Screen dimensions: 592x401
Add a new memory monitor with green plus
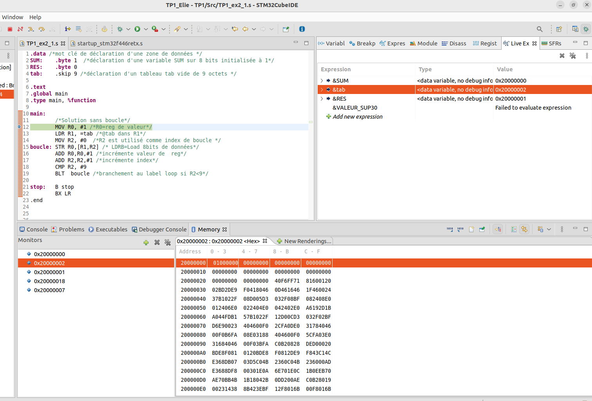(x=146, y=242)
